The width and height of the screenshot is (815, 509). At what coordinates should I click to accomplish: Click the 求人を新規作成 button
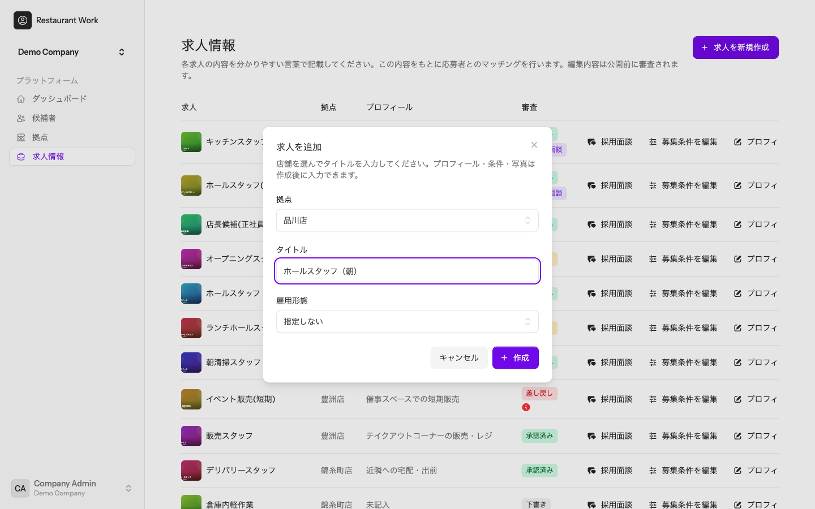[x=735, y=48]
